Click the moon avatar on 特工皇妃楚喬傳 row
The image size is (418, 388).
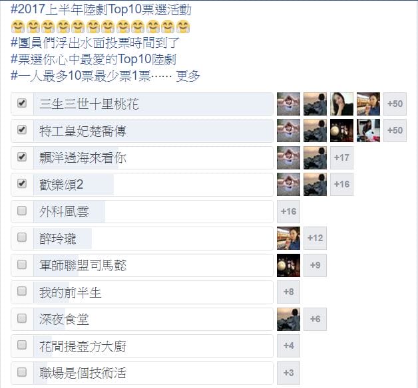[341, 130]
